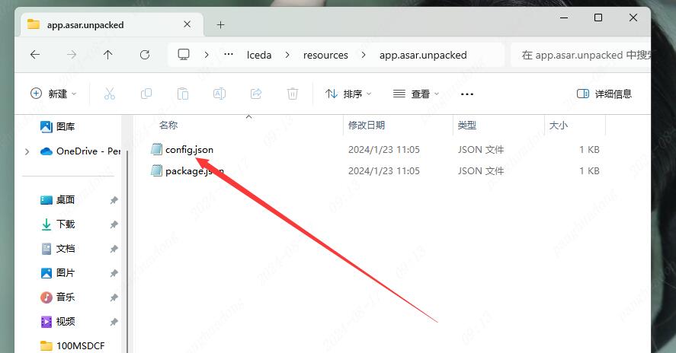Open the New (新建) dropdown

click(53, 94)
